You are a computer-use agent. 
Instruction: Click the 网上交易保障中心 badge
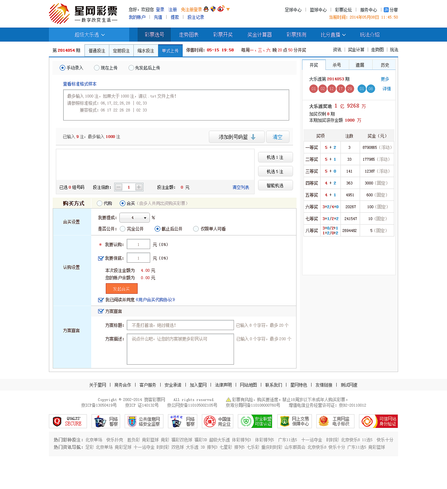point(294,421)
